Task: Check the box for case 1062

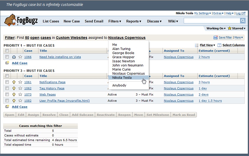Action: [7, 88]
